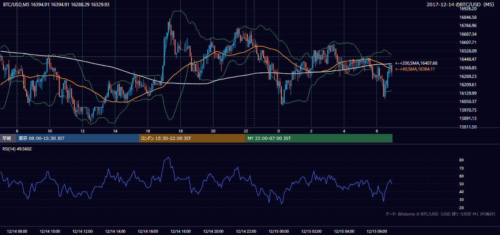Click the RSI scale value 30
The image size is (500, 235).
coord(462,200)
